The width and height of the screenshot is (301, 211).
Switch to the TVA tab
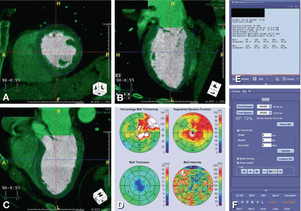click(244, 91)
